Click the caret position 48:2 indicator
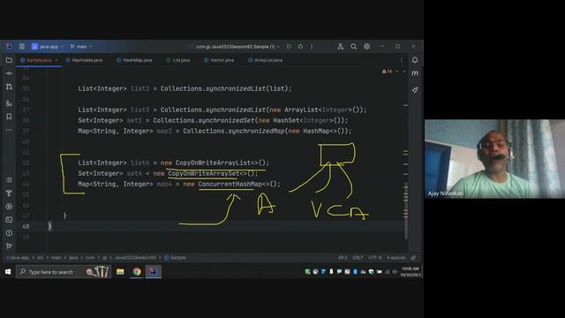Viewport: 565px width, 318px height. [343, 257]
